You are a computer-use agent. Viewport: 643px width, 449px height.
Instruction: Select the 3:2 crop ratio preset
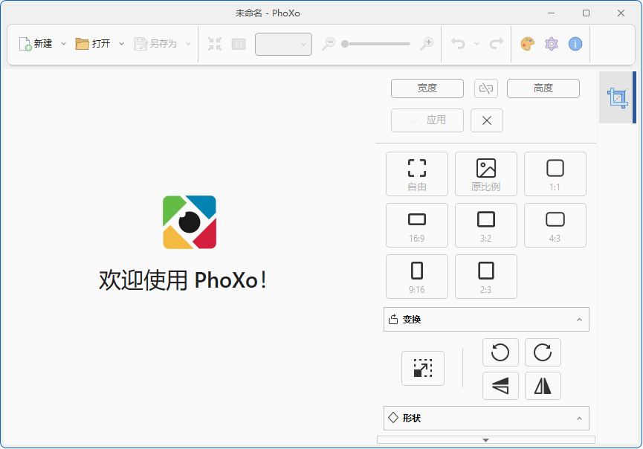[486, 225]
